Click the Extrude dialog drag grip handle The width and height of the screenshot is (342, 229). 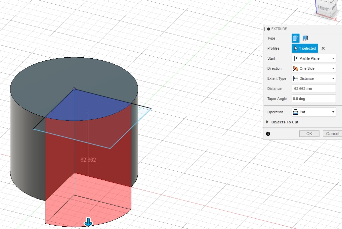coord(264,29)
